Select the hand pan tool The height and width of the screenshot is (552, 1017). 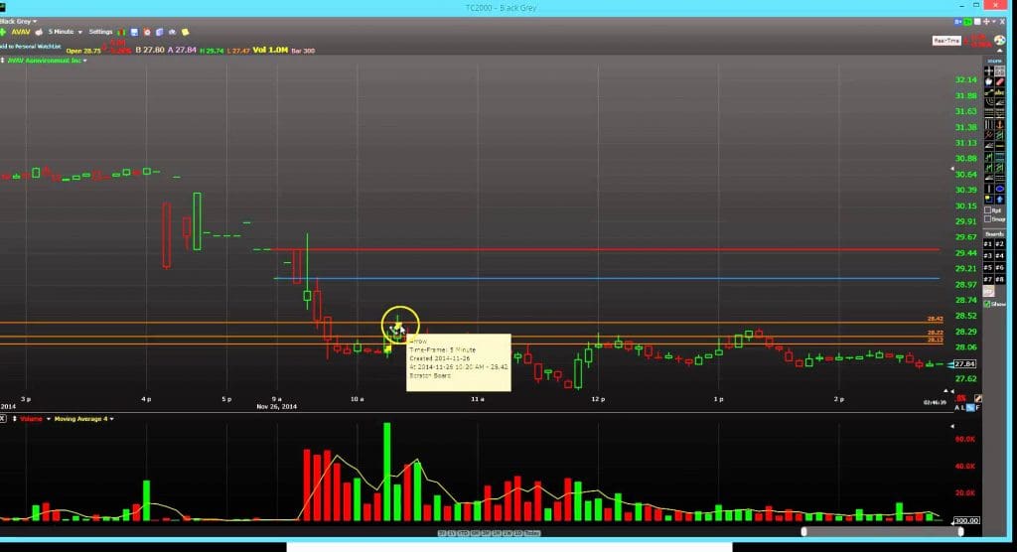click(x=989, y=81)
